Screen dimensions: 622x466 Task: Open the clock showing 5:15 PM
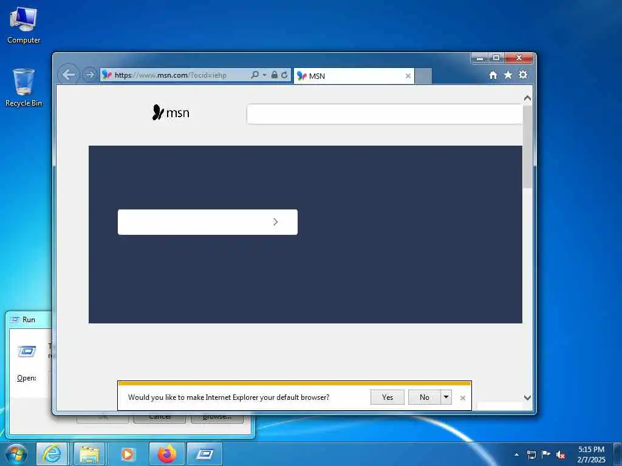coord(591,454)
